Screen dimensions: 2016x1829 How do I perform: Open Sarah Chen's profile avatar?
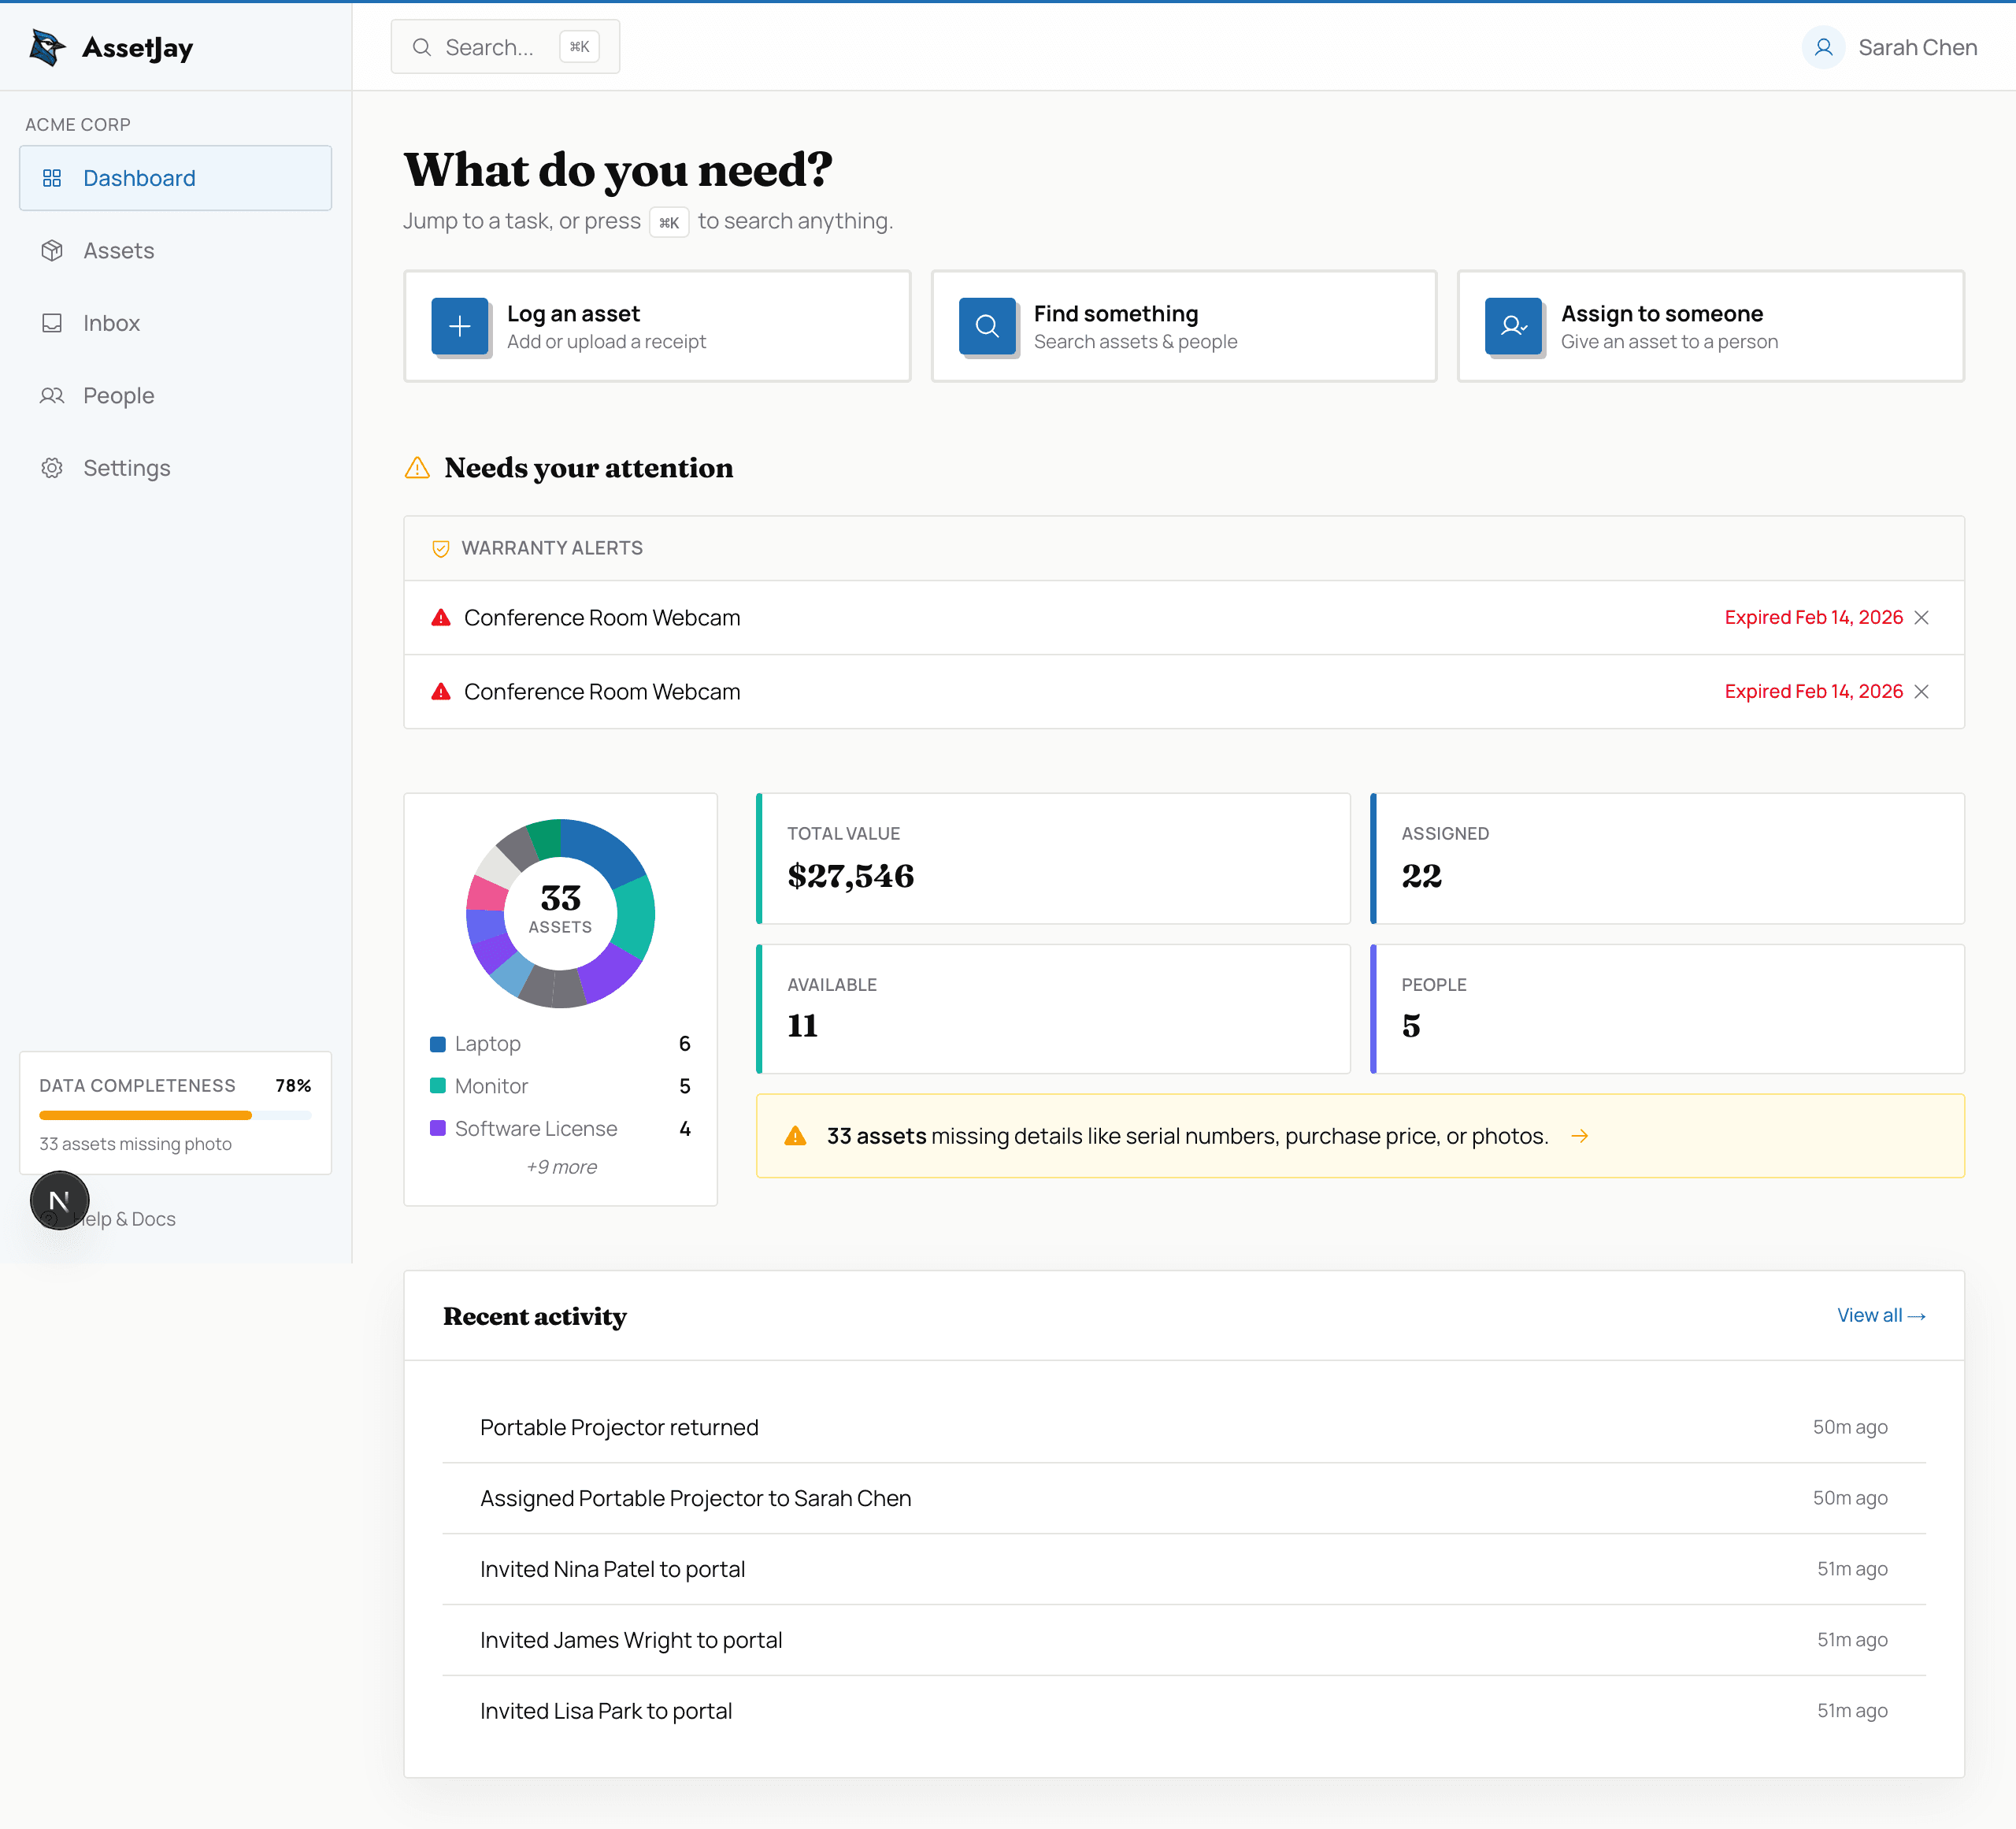(x=1823, y=46)
